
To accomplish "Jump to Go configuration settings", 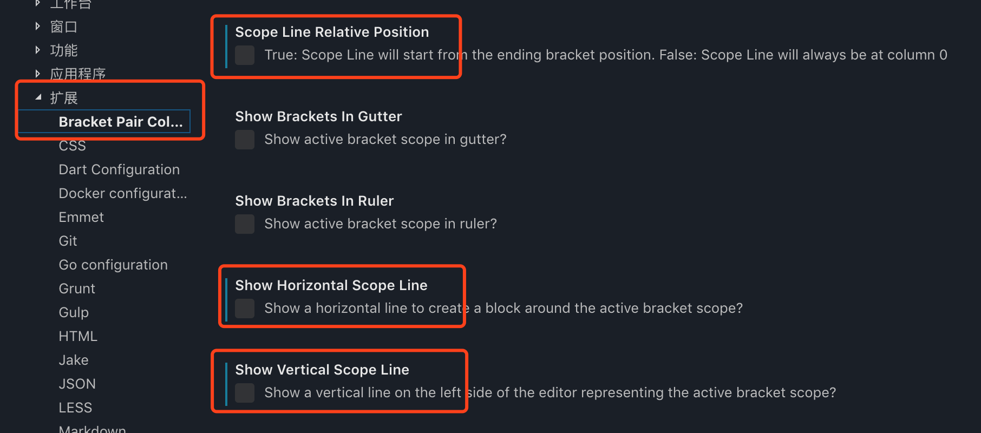I will (x=113, y=265).
